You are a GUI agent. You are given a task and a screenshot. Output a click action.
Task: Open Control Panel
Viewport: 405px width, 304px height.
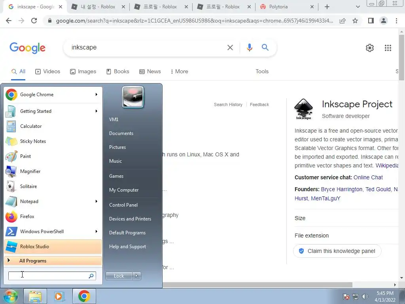click(x=123, y=205)
